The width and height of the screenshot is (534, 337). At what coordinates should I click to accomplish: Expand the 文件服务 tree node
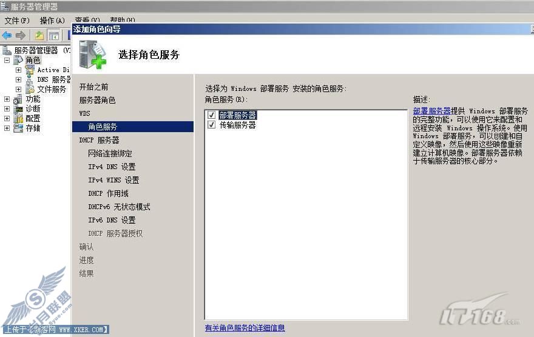[18, 89]
